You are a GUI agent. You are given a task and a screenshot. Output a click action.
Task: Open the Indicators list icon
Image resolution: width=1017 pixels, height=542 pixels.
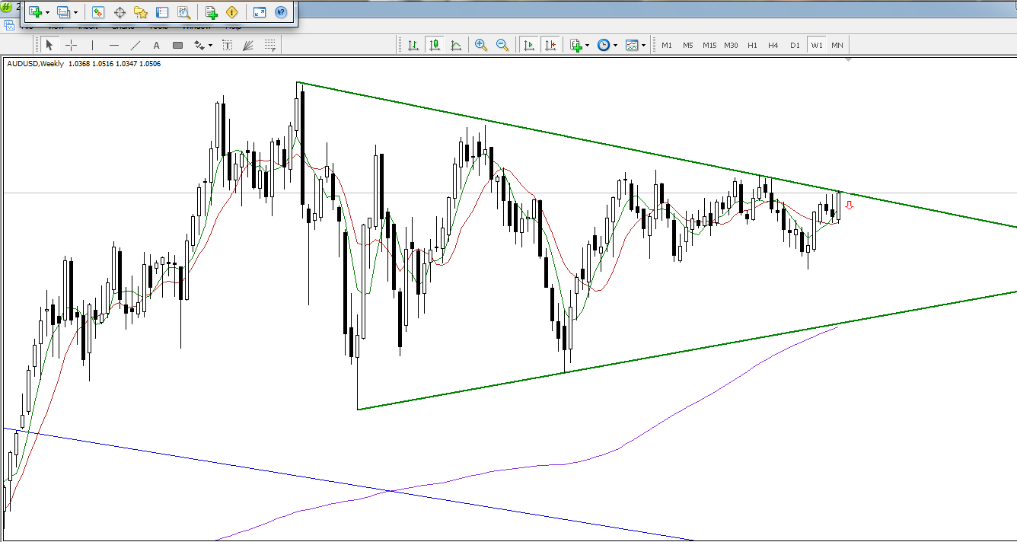[576, 46]
